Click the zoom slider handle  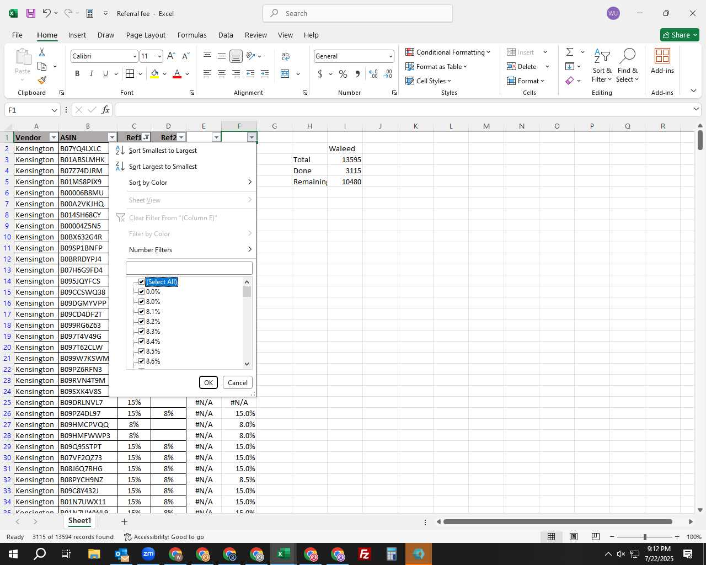point(645,537)
